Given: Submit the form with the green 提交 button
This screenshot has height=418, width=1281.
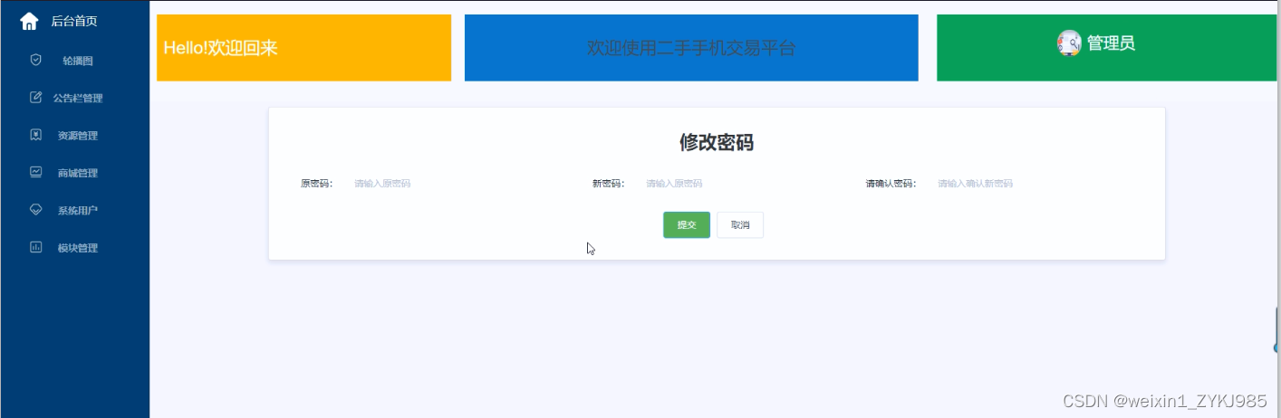Looking at the screenshot, I should pos(687,225).
